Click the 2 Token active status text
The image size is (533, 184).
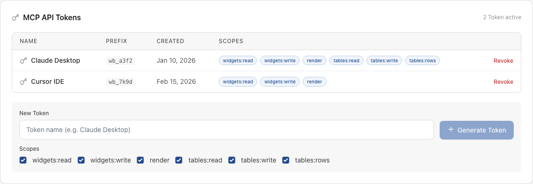pos(502,17)
